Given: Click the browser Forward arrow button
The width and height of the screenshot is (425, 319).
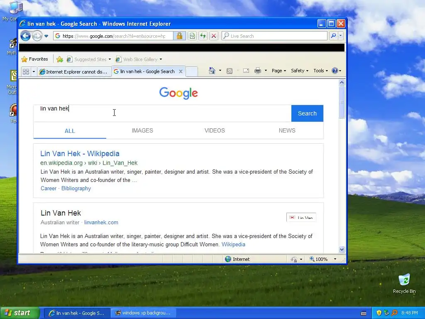Looking at the screenshot, I should pos(37,36).
